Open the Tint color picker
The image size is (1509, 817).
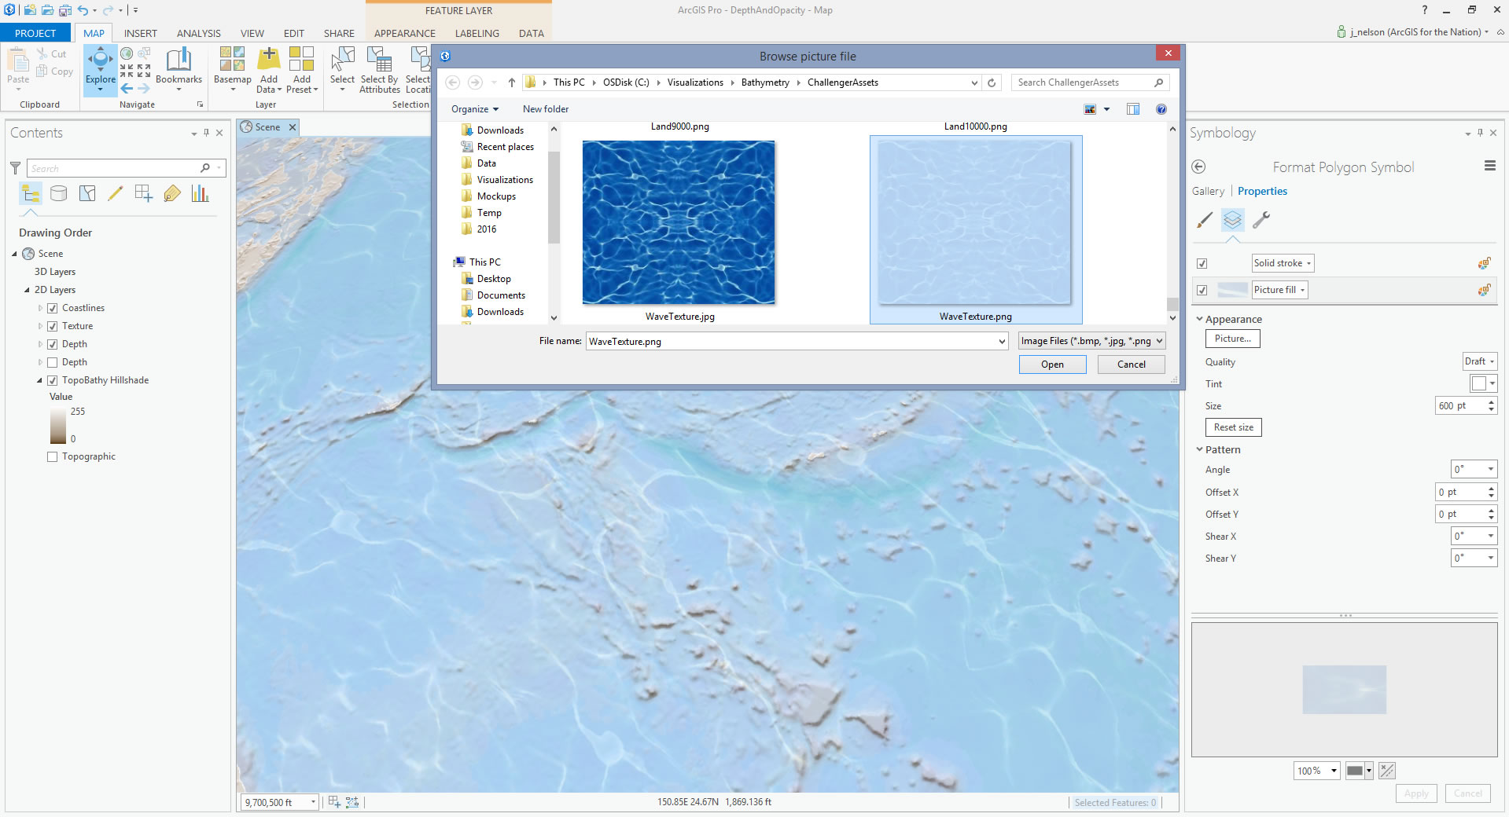(1483, 383)
